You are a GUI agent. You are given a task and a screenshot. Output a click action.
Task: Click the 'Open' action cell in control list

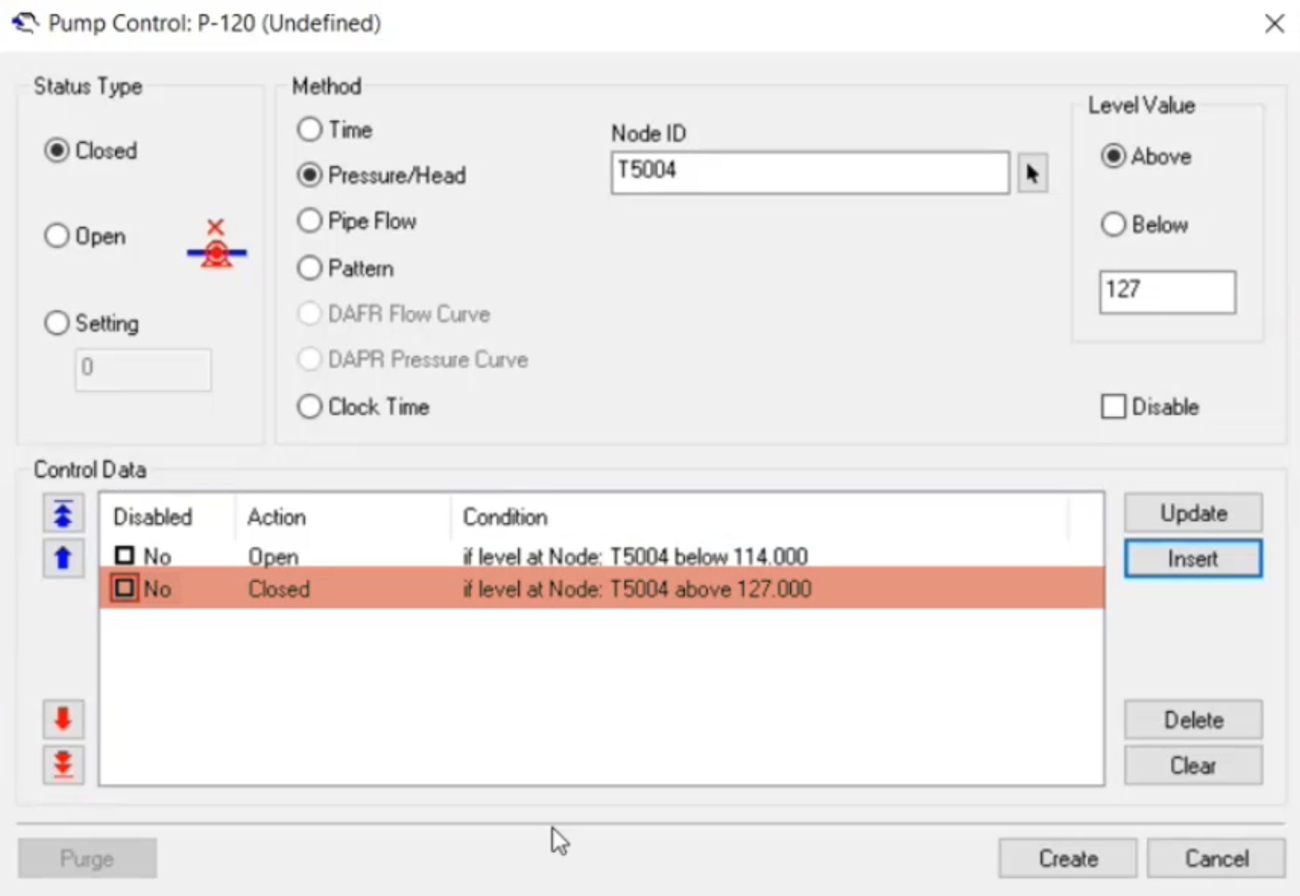point(273,556)
